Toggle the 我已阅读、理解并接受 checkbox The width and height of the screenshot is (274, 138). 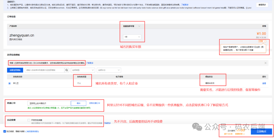point(5,131)
